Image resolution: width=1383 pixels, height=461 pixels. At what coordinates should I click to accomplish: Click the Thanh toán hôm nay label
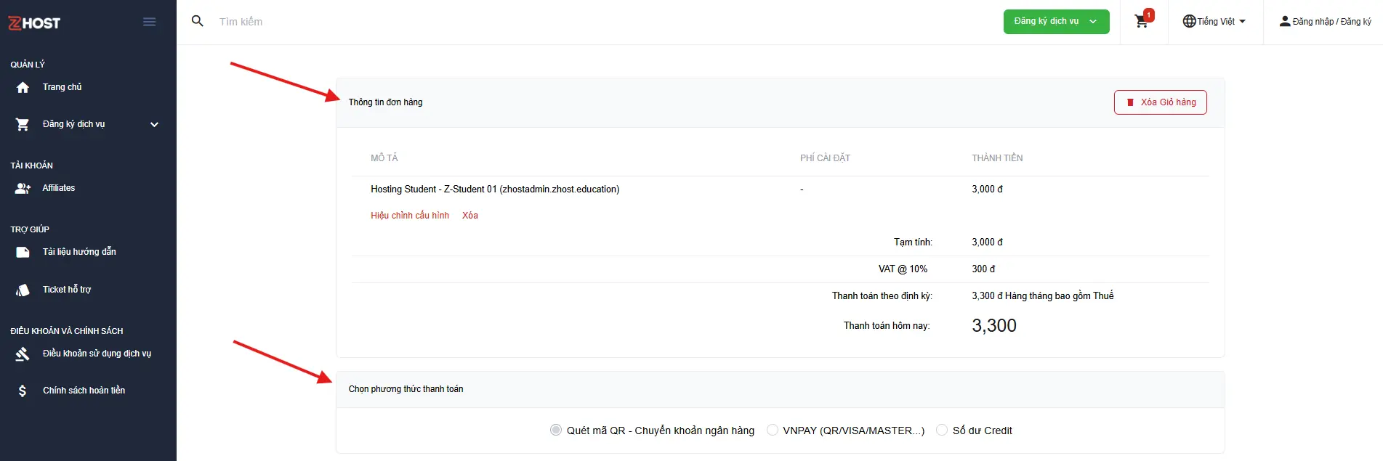pyautogui.click(x=887, y=326)
